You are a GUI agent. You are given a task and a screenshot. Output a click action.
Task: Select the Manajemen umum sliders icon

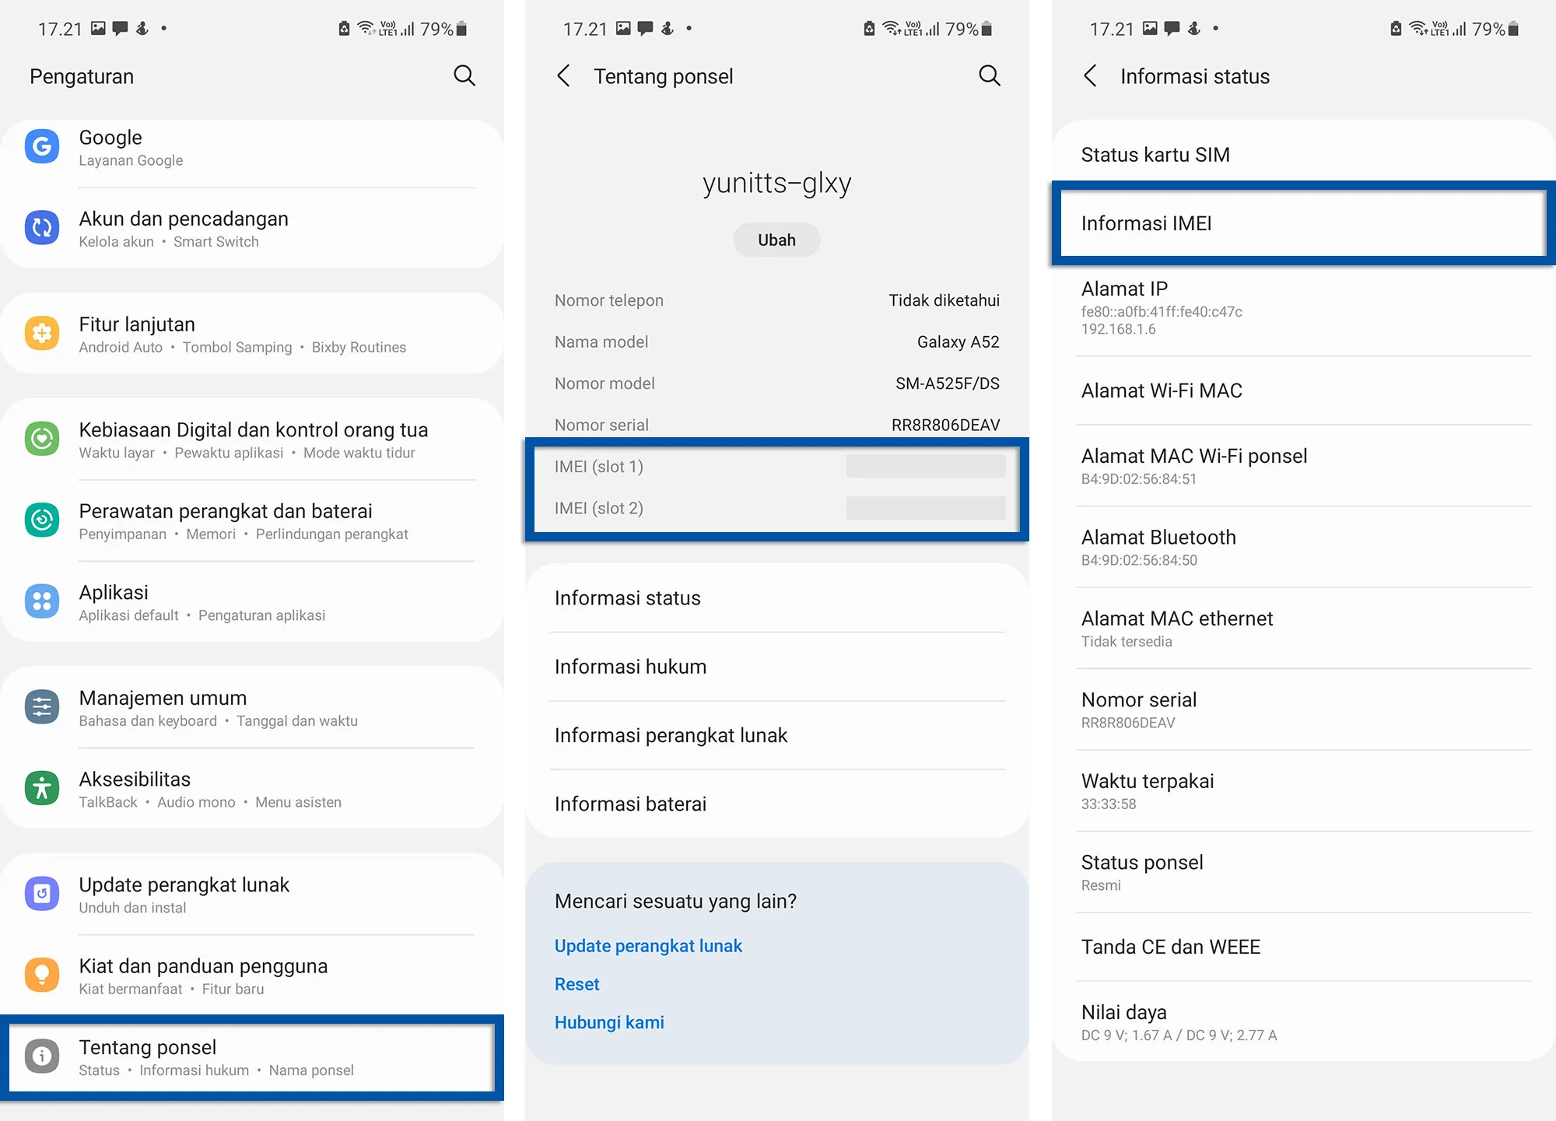(x=42, y=706)
